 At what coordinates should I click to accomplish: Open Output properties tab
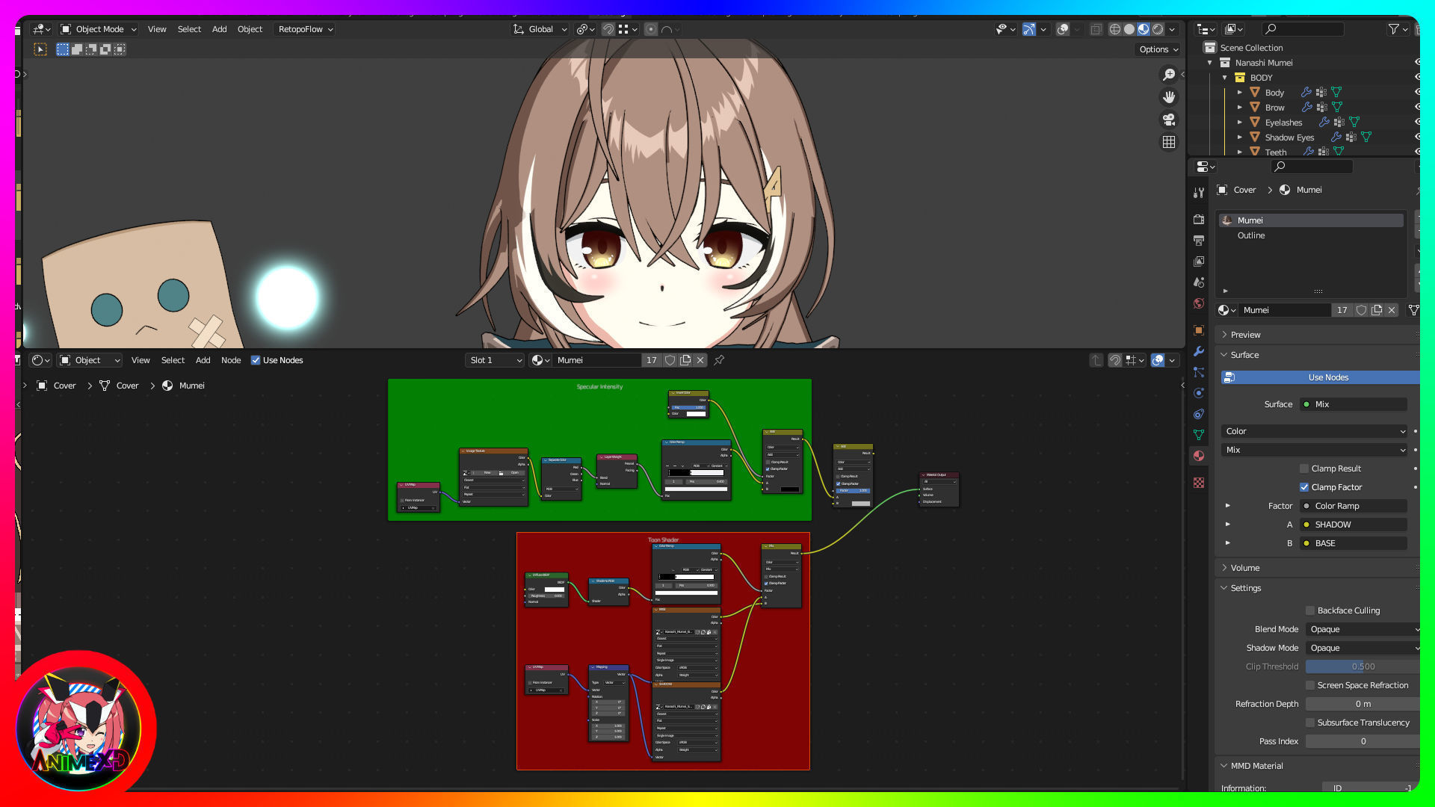(x=1199, y=240)
